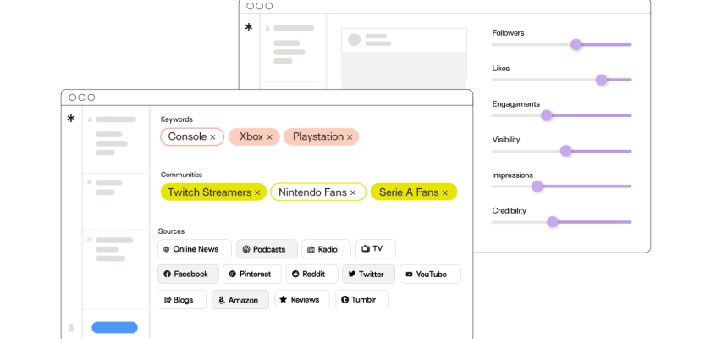Click the Credibility slider handle
This screenshot has height=339, width=711.
(x=553, y=222)
